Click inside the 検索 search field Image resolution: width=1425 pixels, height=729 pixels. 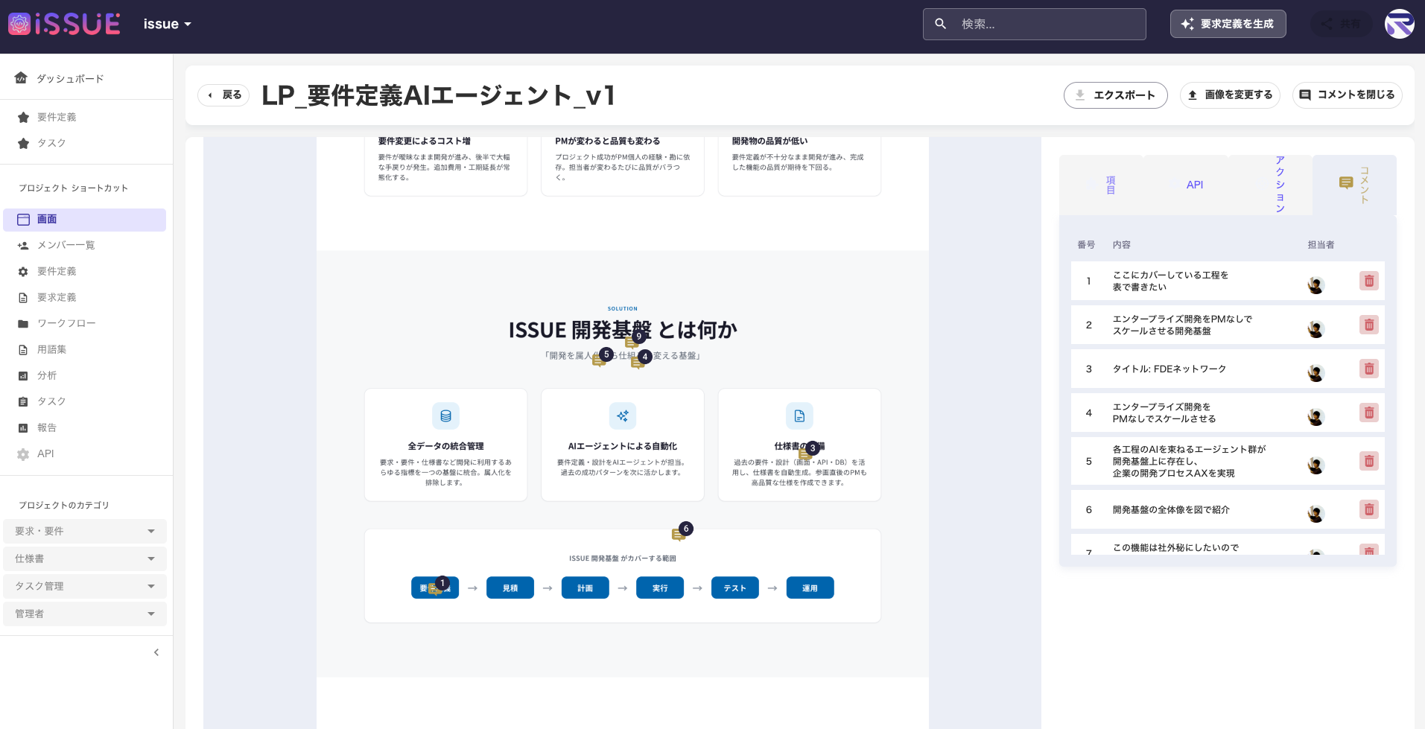tap(1034, 24)
